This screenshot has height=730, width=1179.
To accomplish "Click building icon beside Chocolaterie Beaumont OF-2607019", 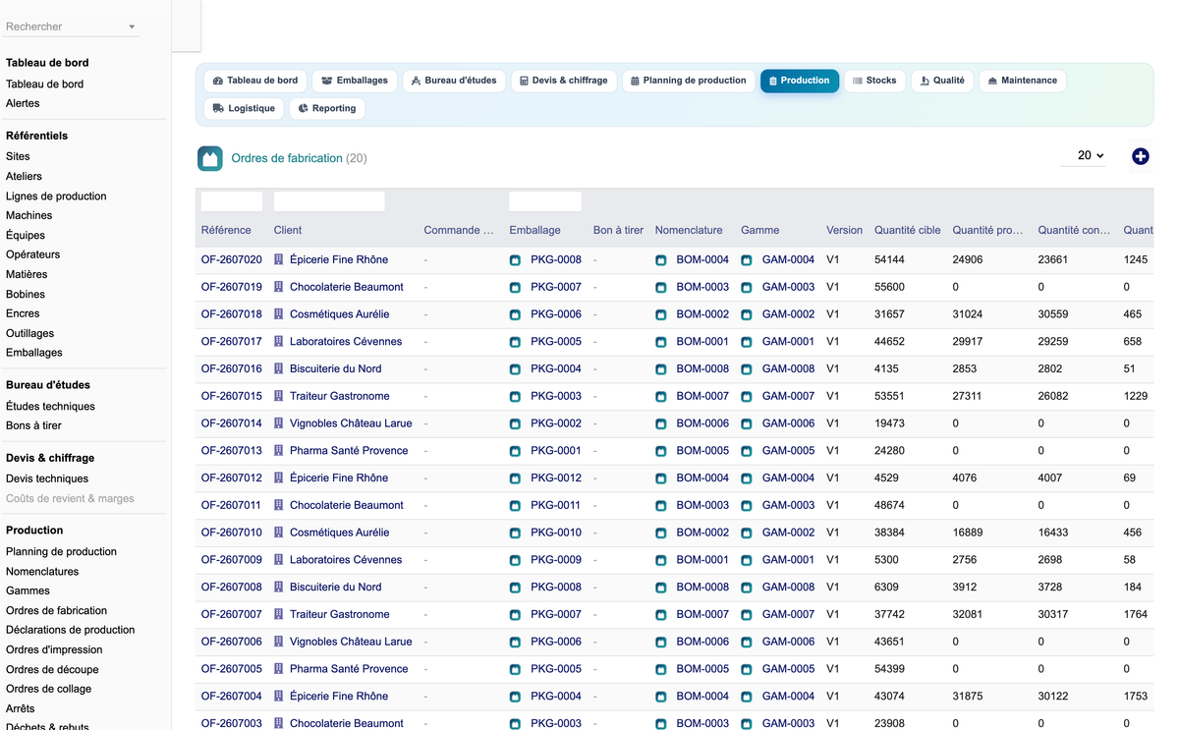I will (x=279, y=287).
